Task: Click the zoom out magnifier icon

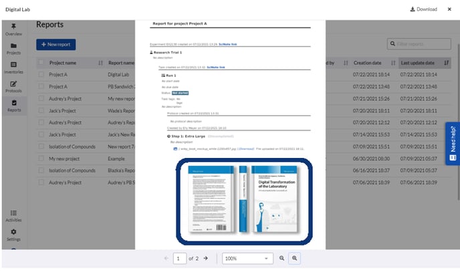Action: click(281, 258)
